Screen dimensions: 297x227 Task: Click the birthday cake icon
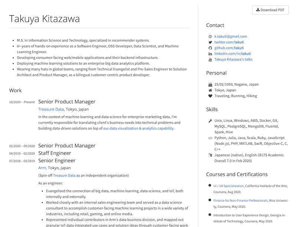pos(210,84)
